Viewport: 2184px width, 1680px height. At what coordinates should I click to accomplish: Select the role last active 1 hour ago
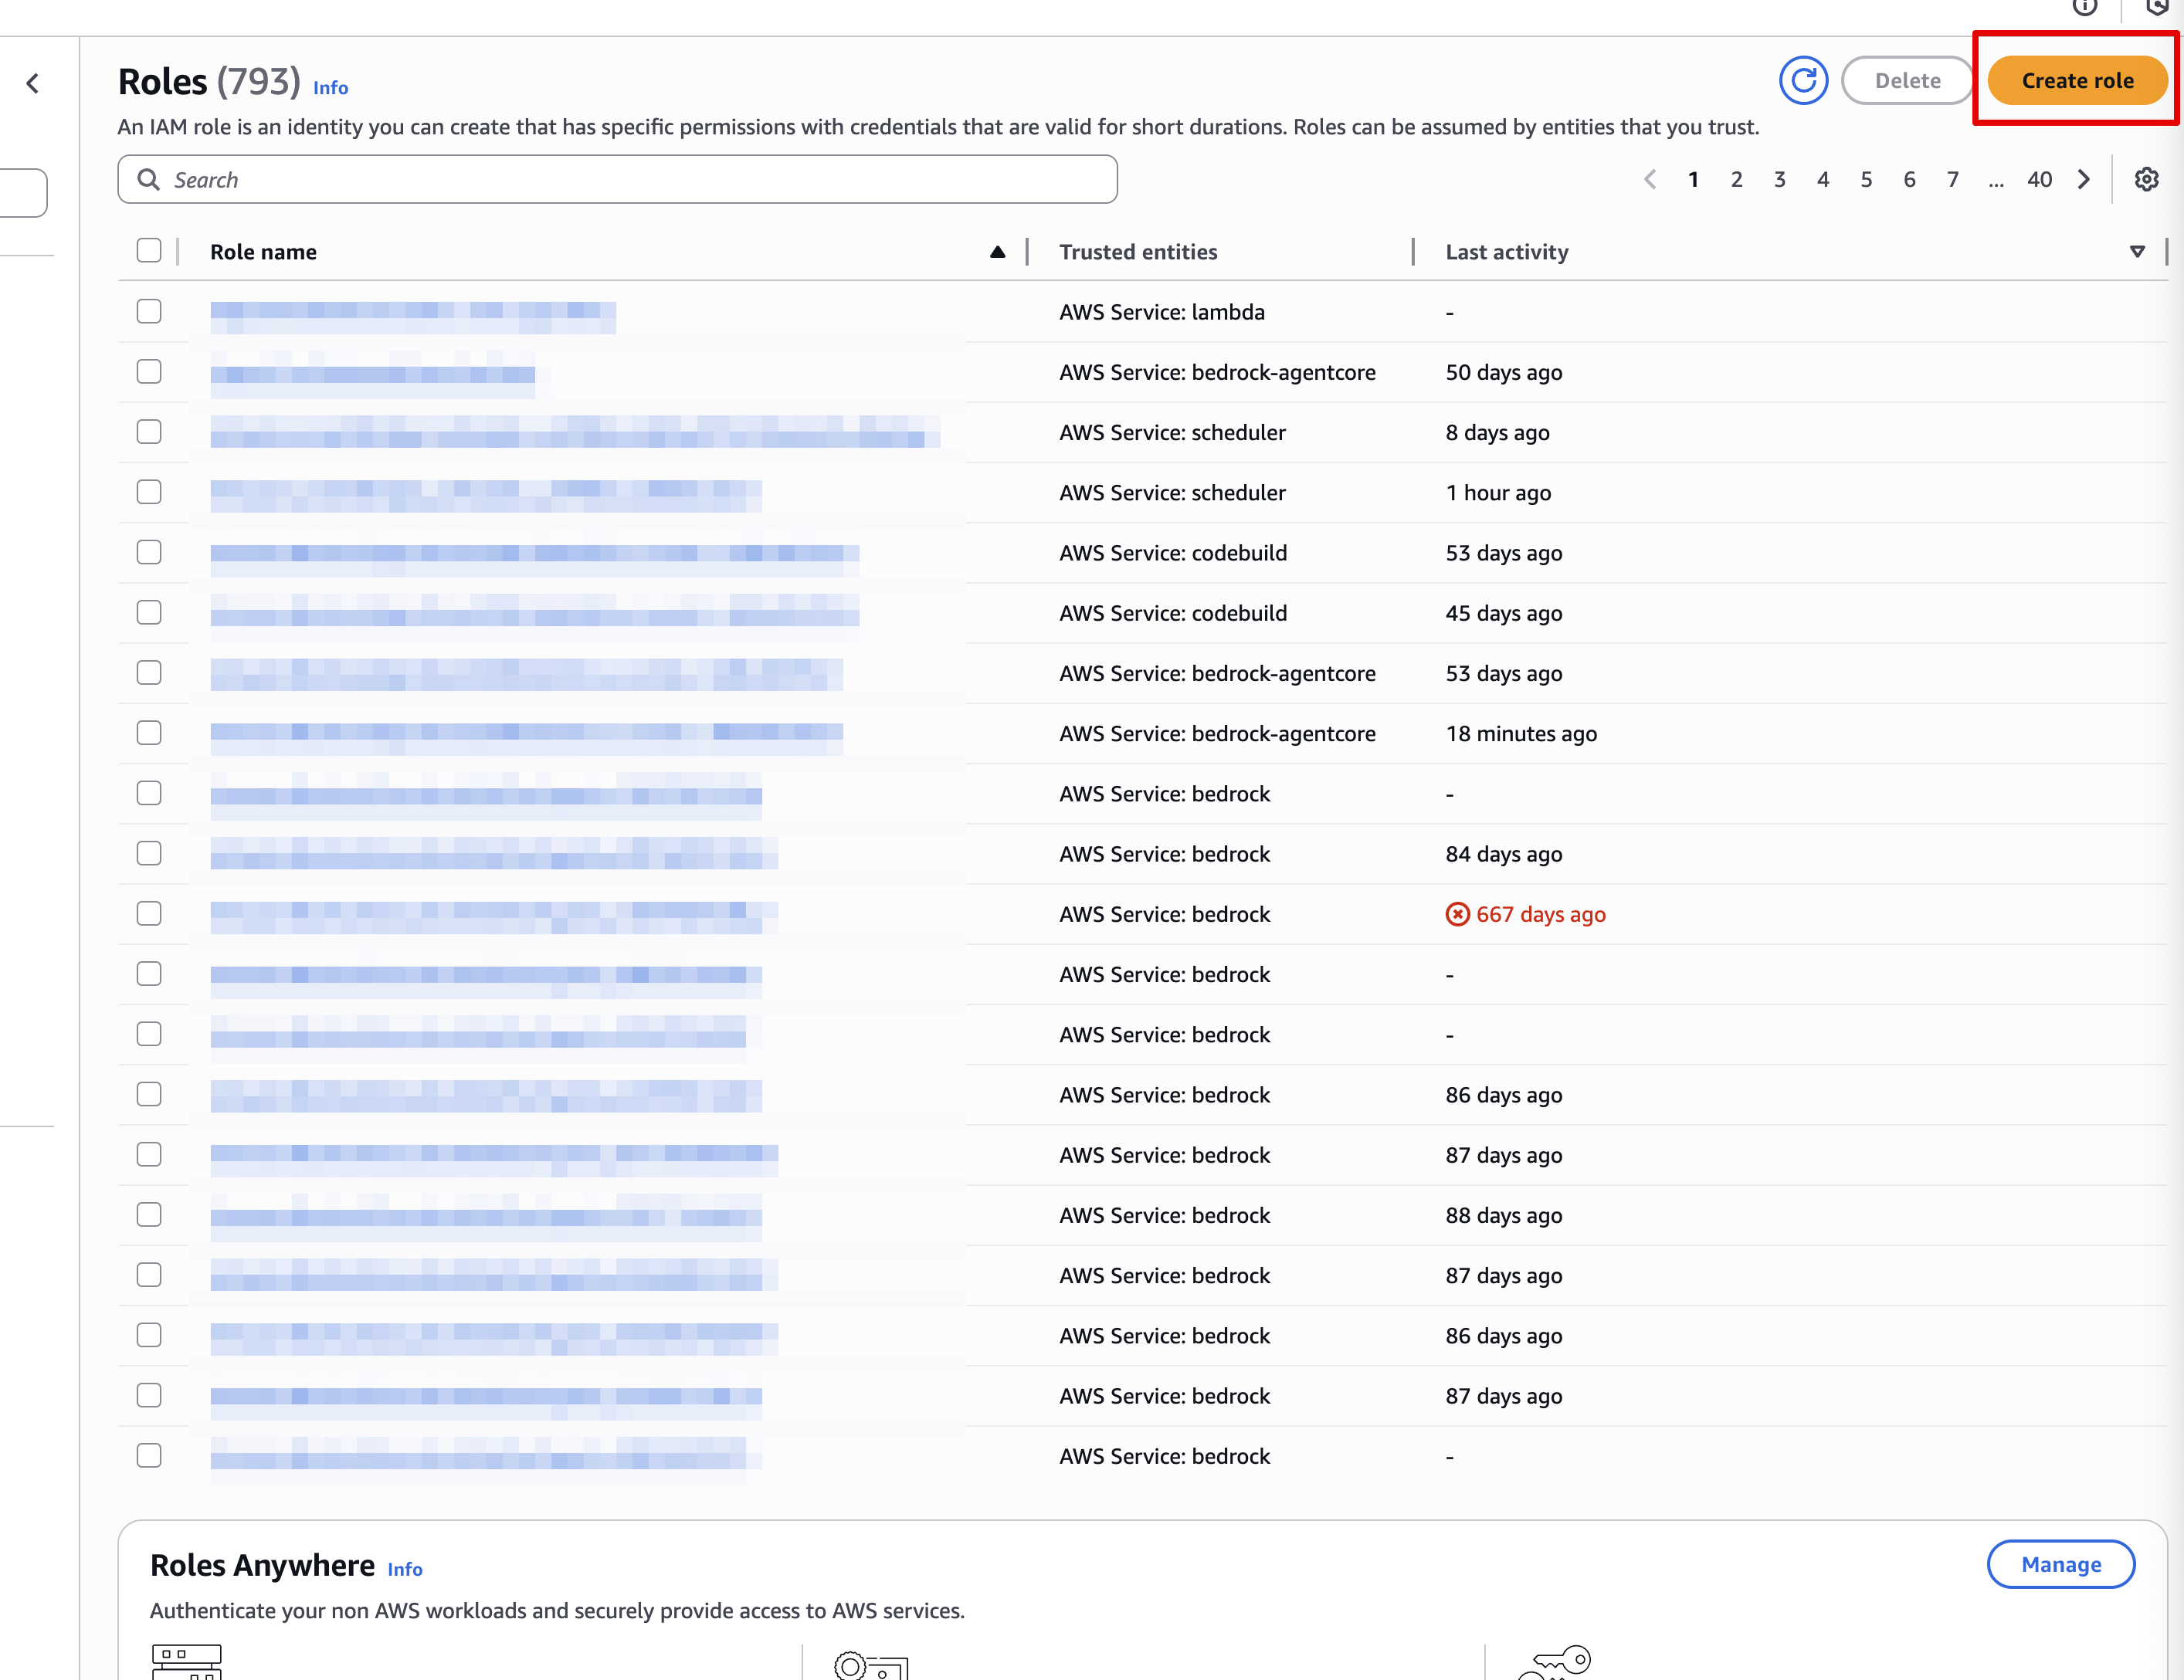coord(149,491)
